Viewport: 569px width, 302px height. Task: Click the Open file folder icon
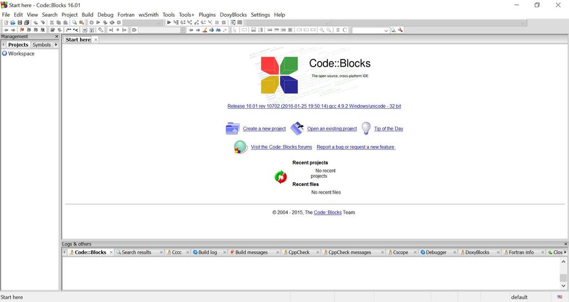(x=13, y=22)
